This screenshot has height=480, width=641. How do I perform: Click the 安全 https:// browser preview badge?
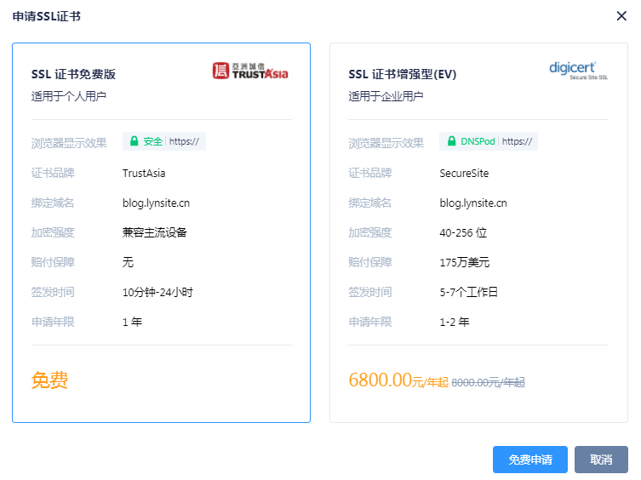coord(164,141)
